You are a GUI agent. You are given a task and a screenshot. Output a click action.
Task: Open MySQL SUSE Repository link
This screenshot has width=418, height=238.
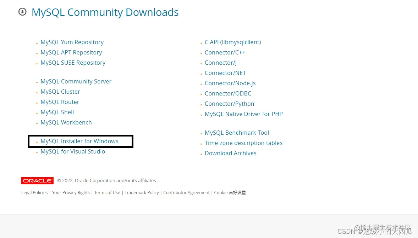tap(73, 63)
